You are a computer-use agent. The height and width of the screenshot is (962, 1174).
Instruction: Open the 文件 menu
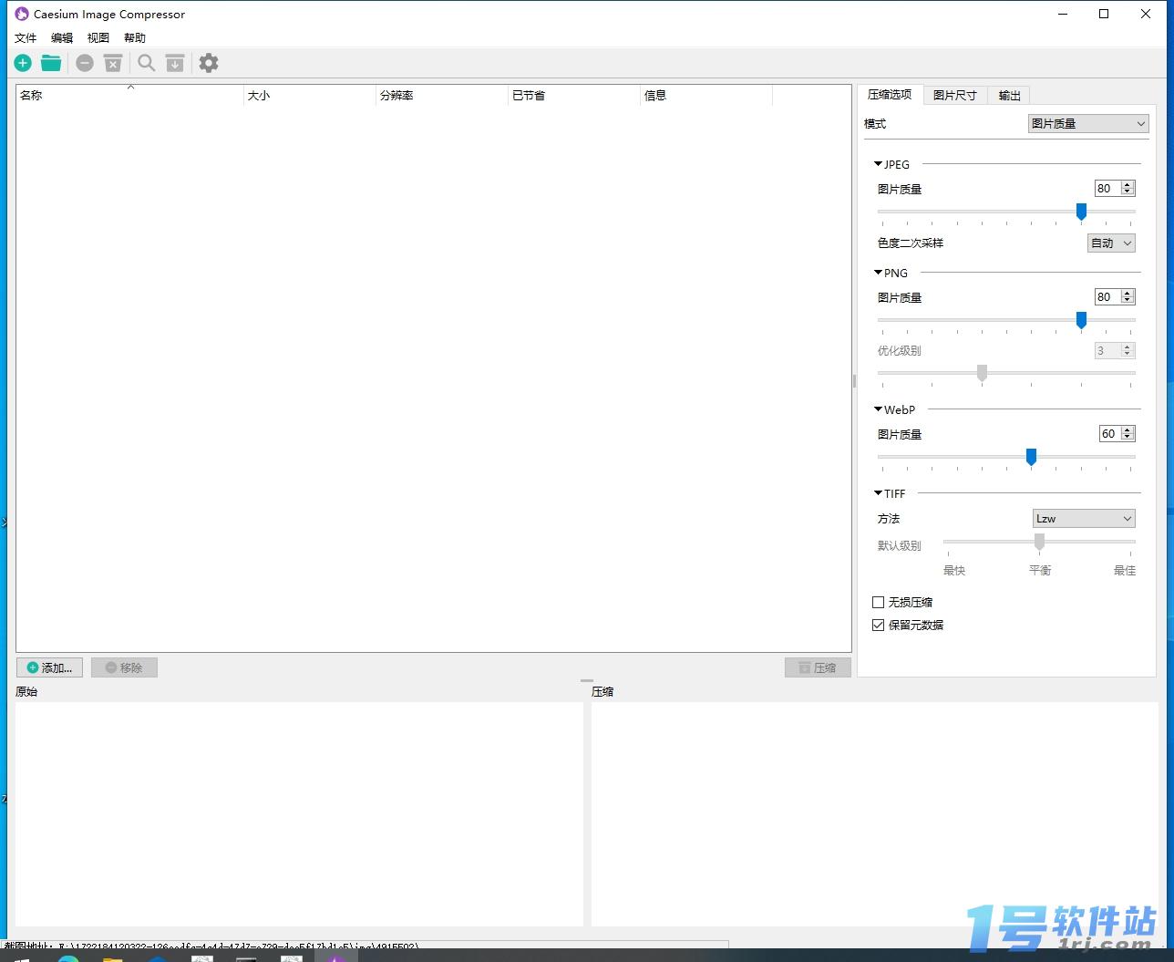[26, 37]
